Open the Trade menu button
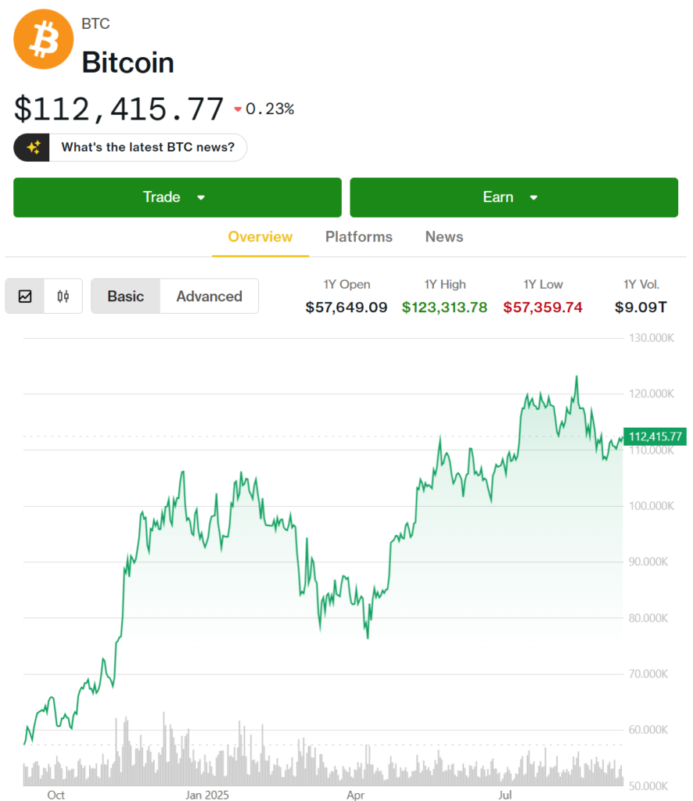This screenshot has width=693, height=801. point(178,198)
